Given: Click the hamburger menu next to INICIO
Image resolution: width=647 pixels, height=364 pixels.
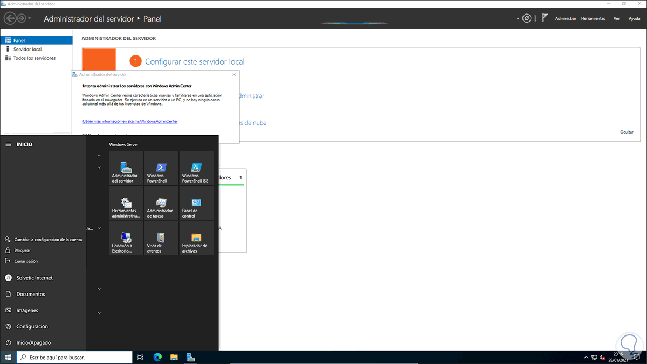Looking at the screenshot, I should click(x=8, y=144).
